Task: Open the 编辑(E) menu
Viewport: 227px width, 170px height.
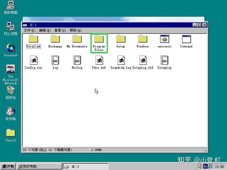Action: click(45, 30)
